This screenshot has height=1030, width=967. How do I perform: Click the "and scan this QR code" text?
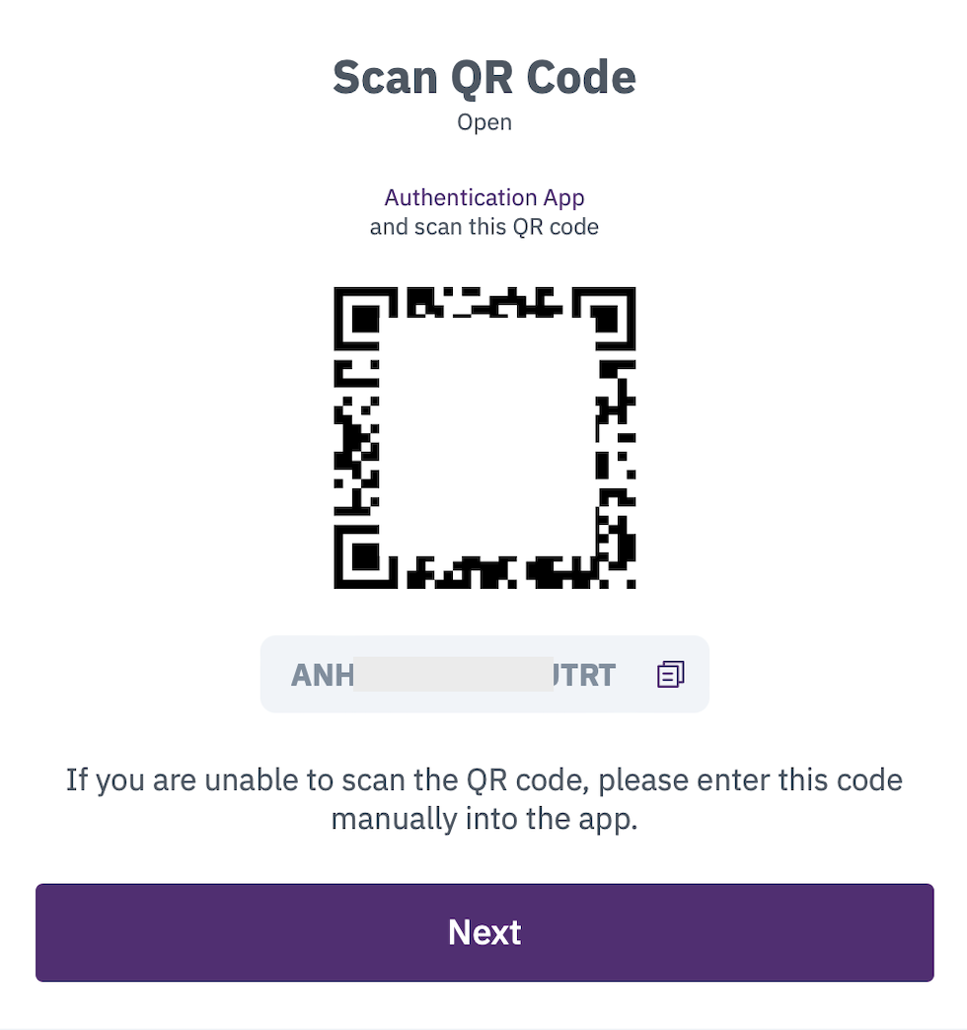[x=484, y=227]
